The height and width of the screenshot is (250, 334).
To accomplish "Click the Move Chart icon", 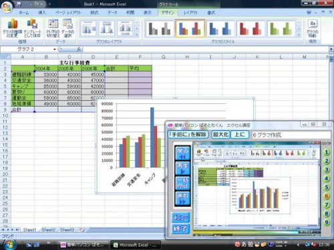I will click(x=313, y=29).
